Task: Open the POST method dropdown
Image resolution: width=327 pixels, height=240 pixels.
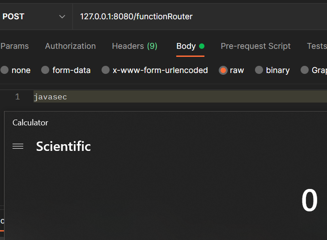Action: tap(34, 17)
